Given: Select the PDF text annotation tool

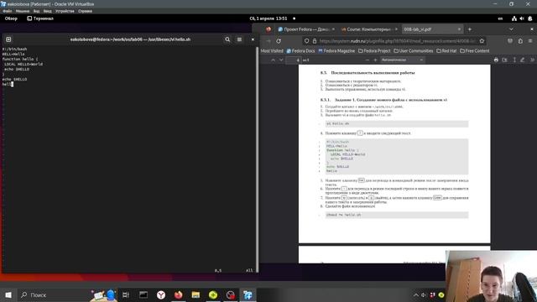Looking at the screenshot, I should click(514, 60).
